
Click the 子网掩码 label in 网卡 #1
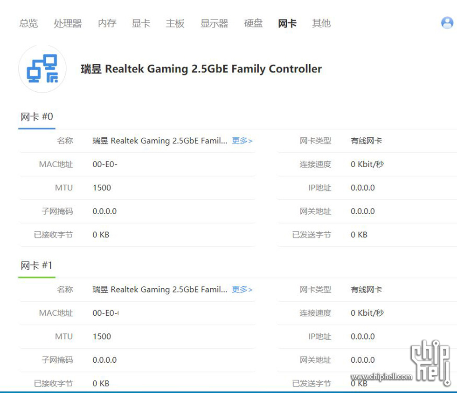[x=57, y=360]
